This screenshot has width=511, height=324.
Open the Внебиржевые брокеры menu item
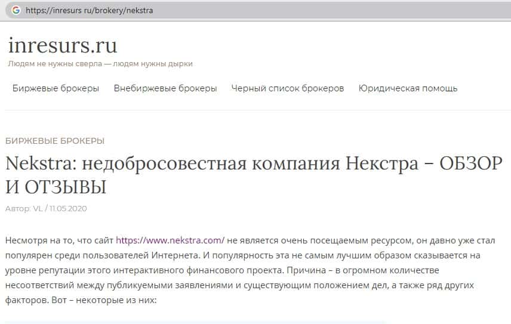(165, 88)
